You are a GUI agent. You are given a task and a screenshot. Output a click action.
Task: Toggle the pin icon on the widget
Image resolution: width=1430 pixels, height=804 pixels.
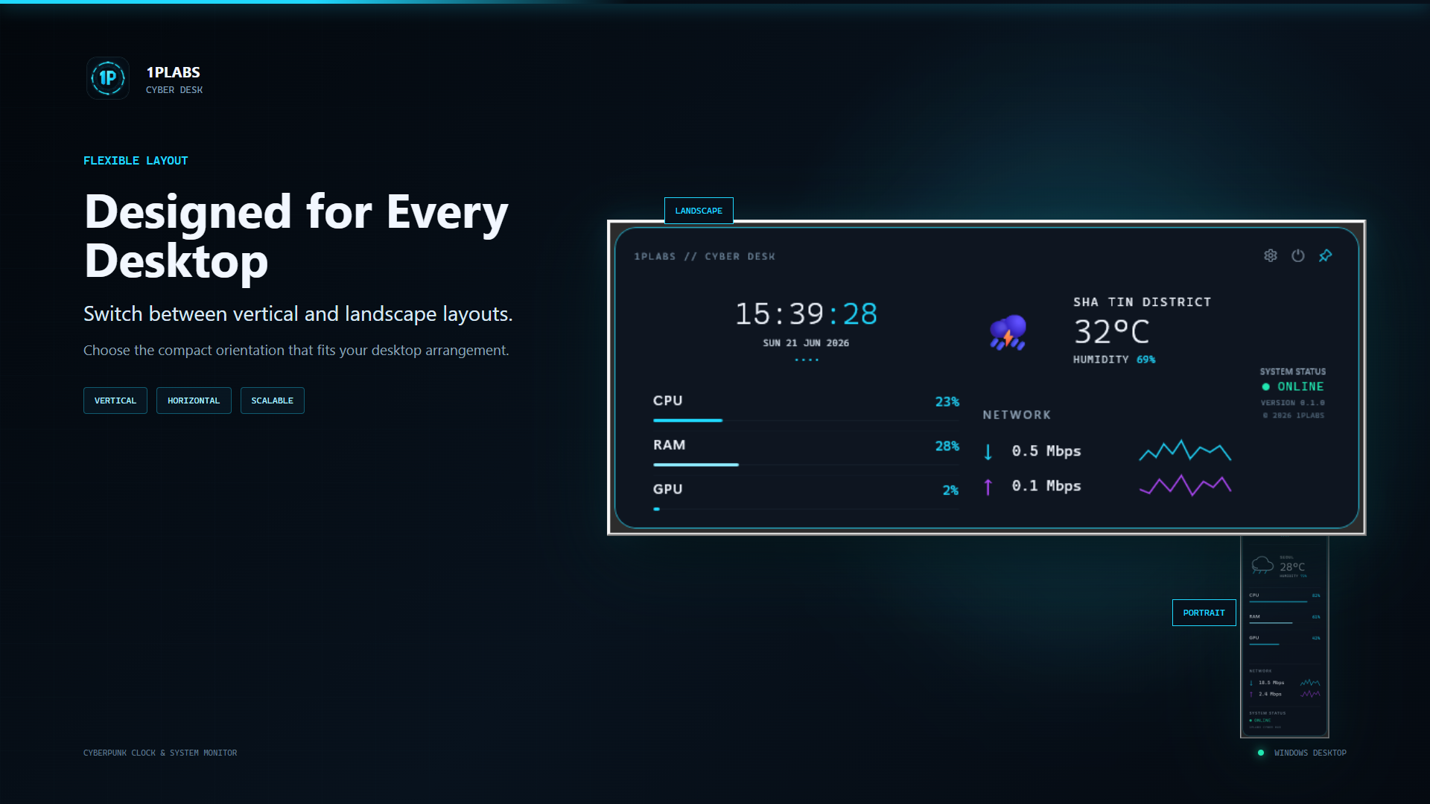click(x=1326, y=255)
